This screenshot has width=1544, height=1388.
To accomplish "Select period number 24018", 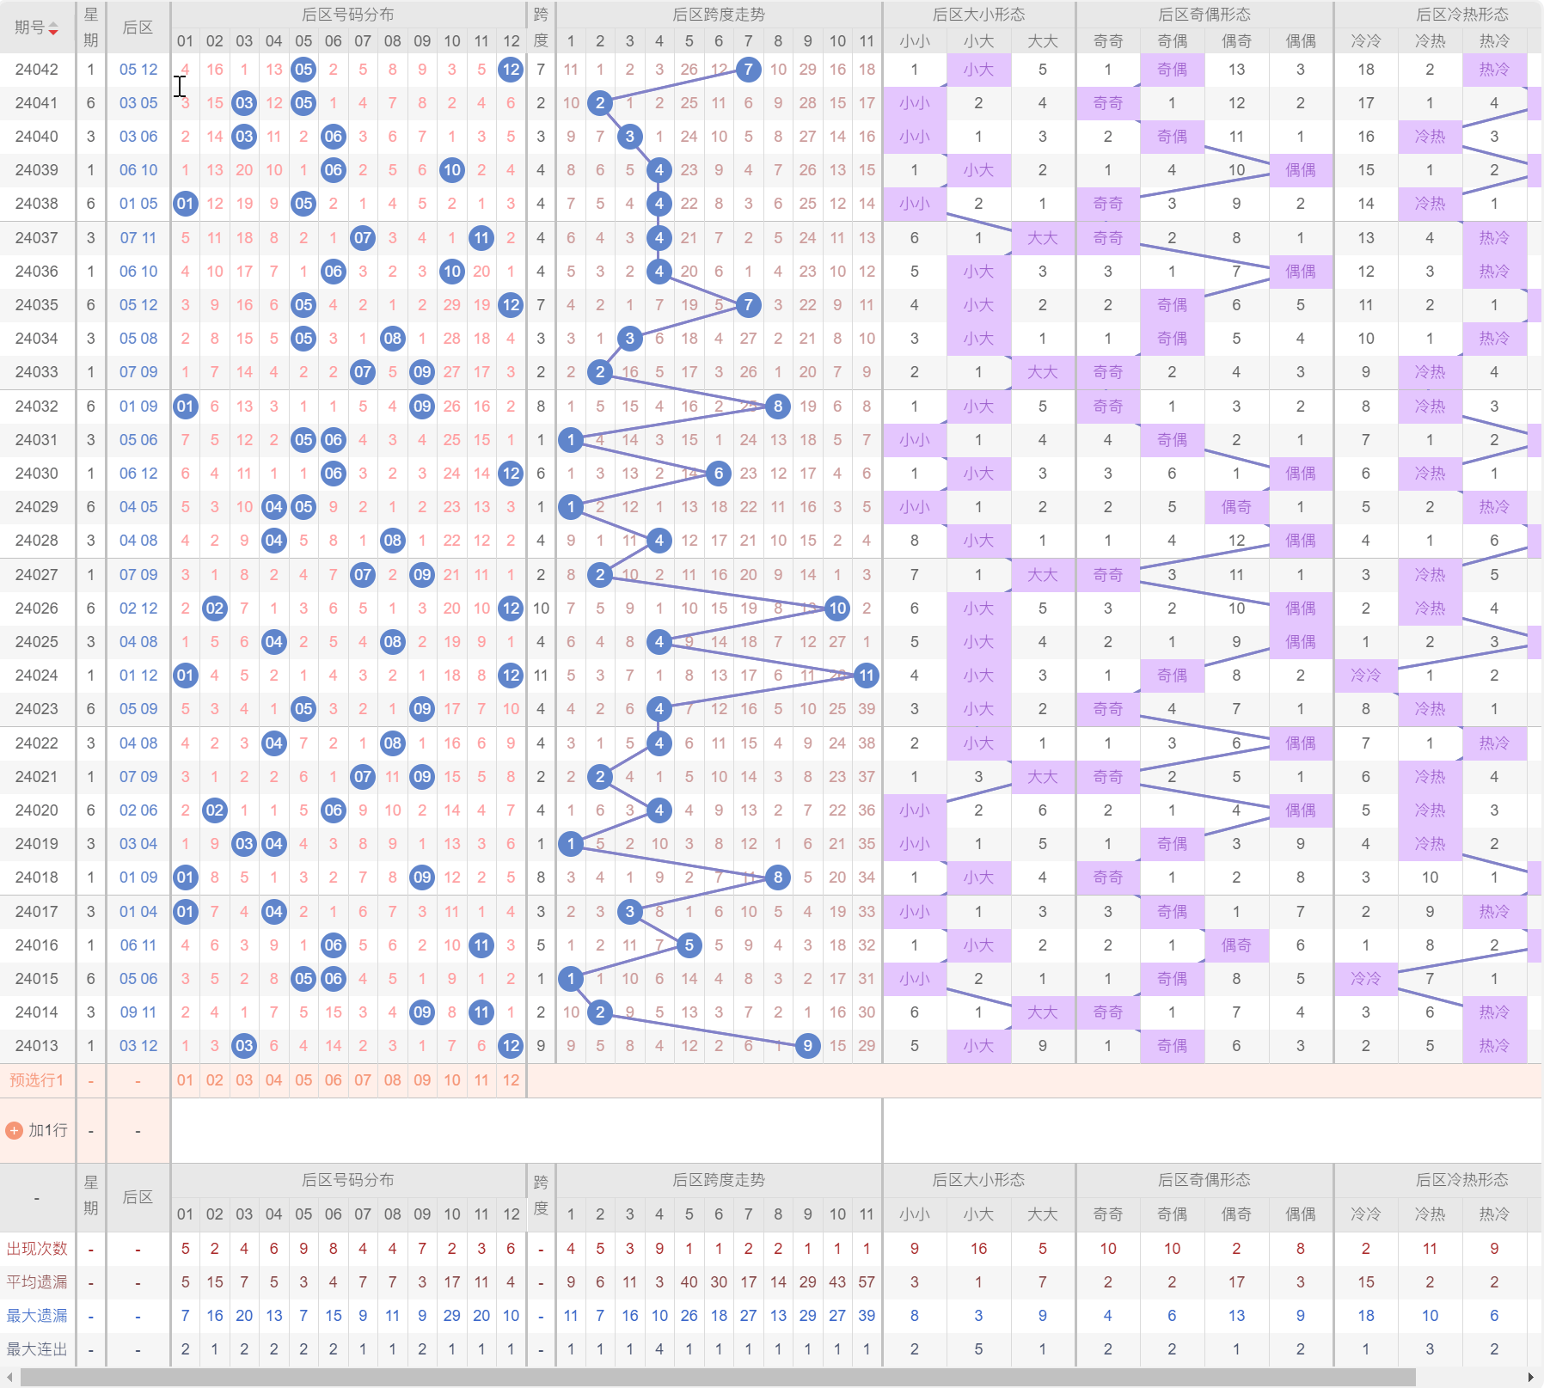I will (x=37, y=877).
